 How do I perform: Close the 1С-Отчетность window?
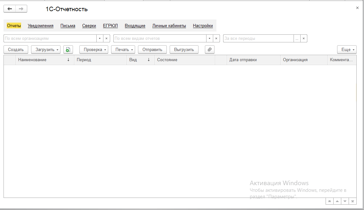coord(357,8)
